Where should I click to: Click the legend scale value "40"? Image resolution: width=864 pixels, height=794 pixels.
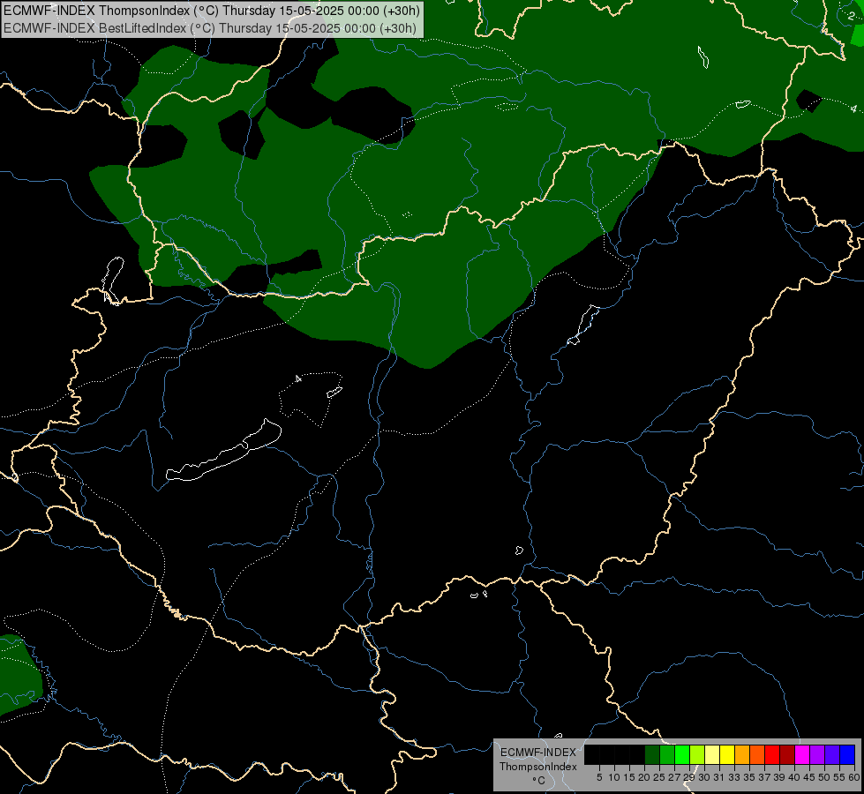point(794,777)
